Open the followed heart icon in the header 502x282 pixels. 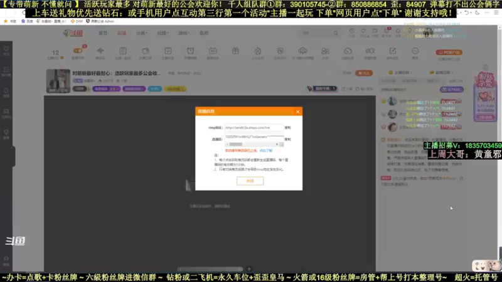pos(363,31)
